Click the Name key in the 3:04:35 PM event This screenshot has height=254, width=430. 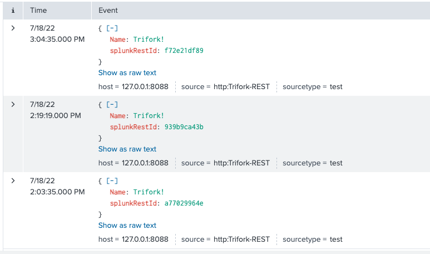117,39
